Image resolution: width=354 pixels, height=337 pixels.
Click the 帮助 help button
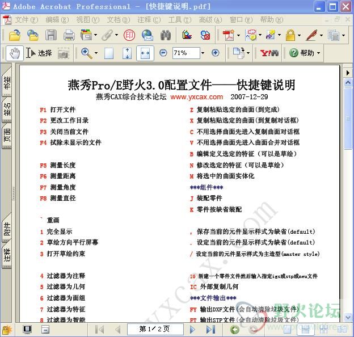[305, 53]
